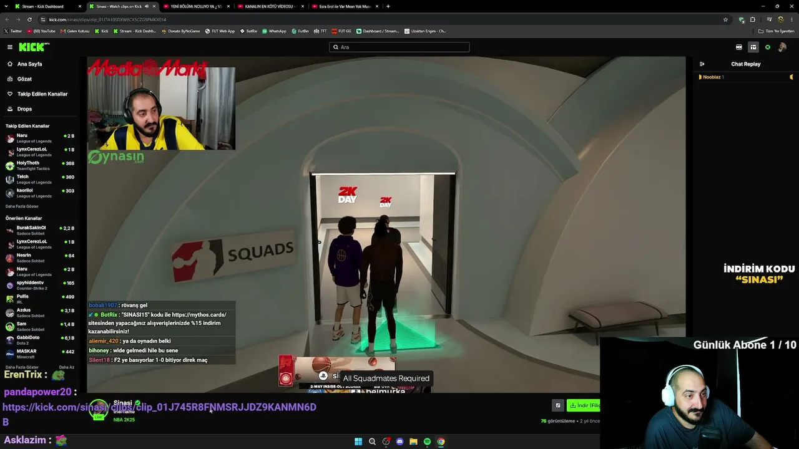Open the Kick user profile avatar
Viewport: 799px width, 449px height.
click(x=783, y=47)
